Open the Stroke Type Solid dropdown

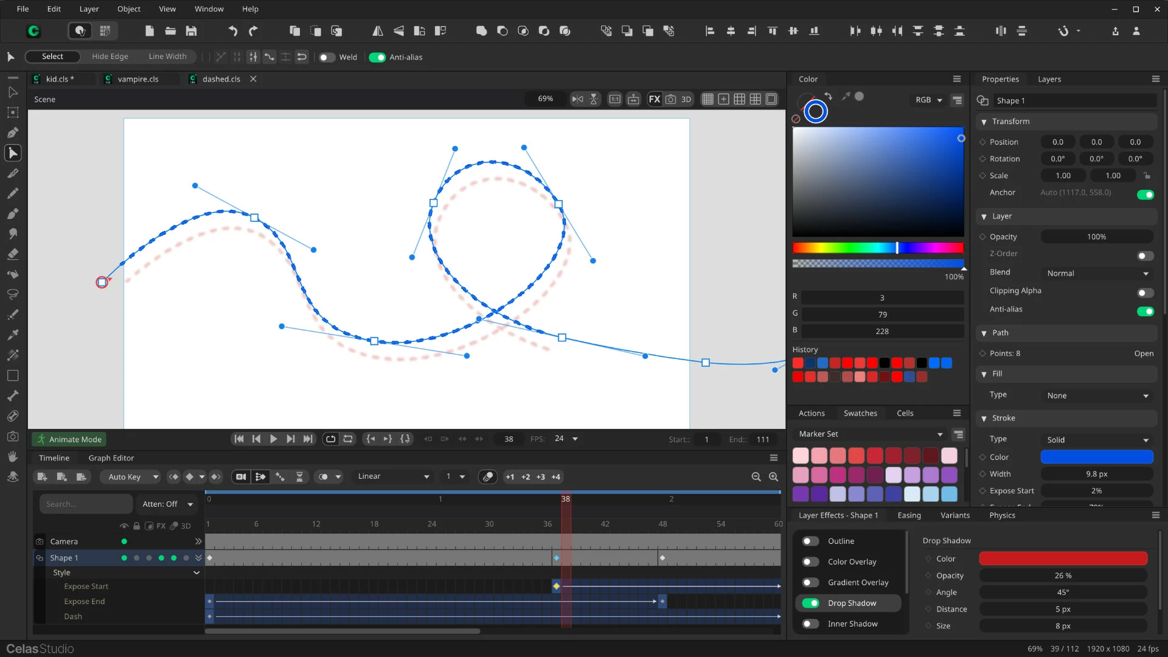point(1097,440)
